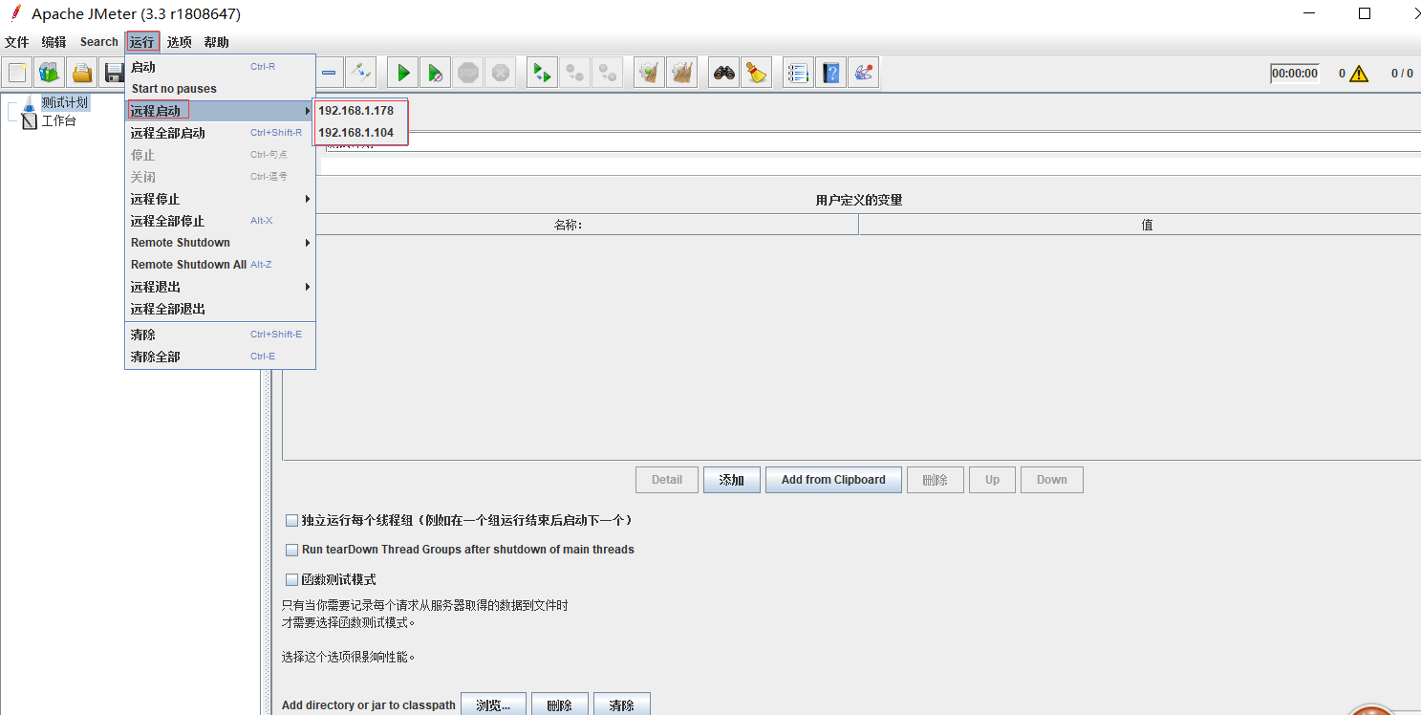Click the Shutdown X toolbar icon
The width and height of the screenshot is (1421, 715).
tap(500, 73)
